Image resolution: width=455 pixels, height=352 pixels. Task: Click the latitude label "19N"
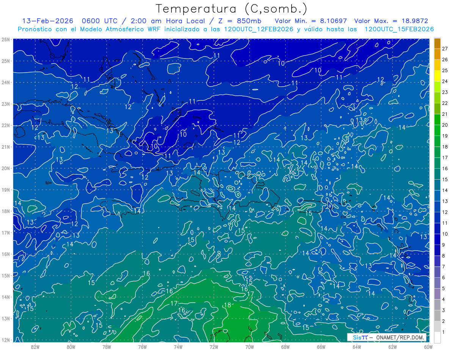[5, 189]
